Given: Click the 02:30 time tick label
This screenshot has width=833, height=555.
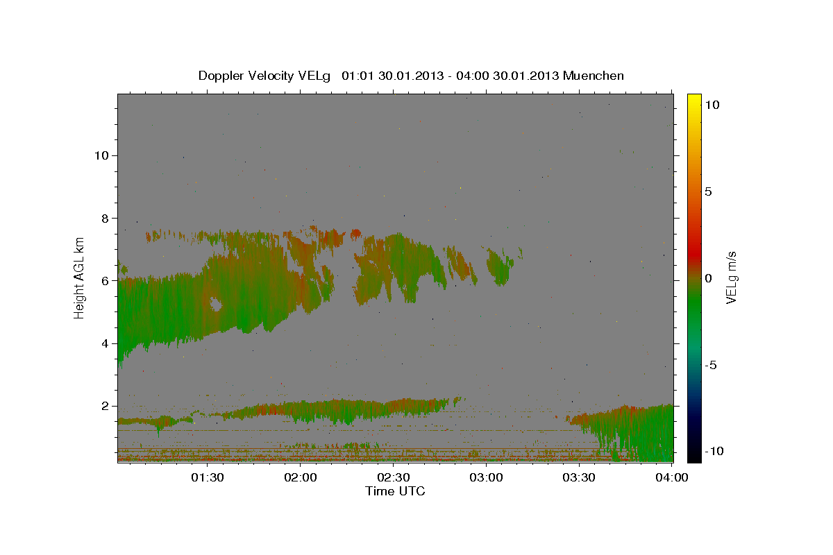Looking at the screenshot, I should (394, 477).
